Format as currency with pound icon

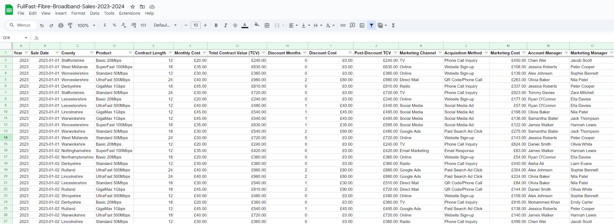pos(105,25)
